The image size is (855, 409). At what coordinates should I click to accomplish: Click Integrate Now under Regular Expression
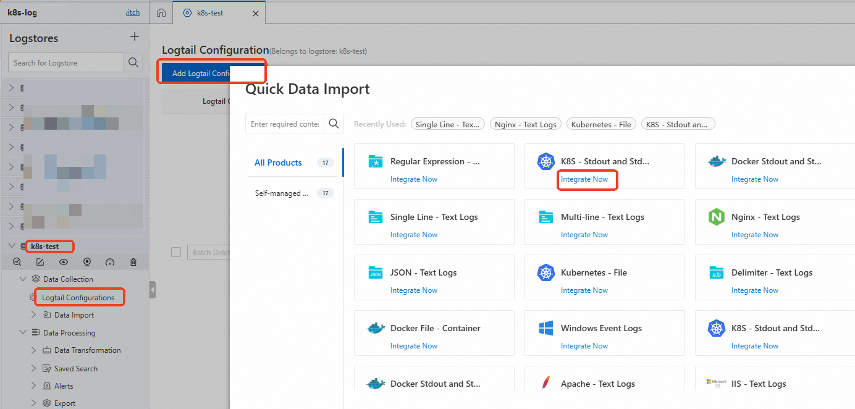click(414, 179)
